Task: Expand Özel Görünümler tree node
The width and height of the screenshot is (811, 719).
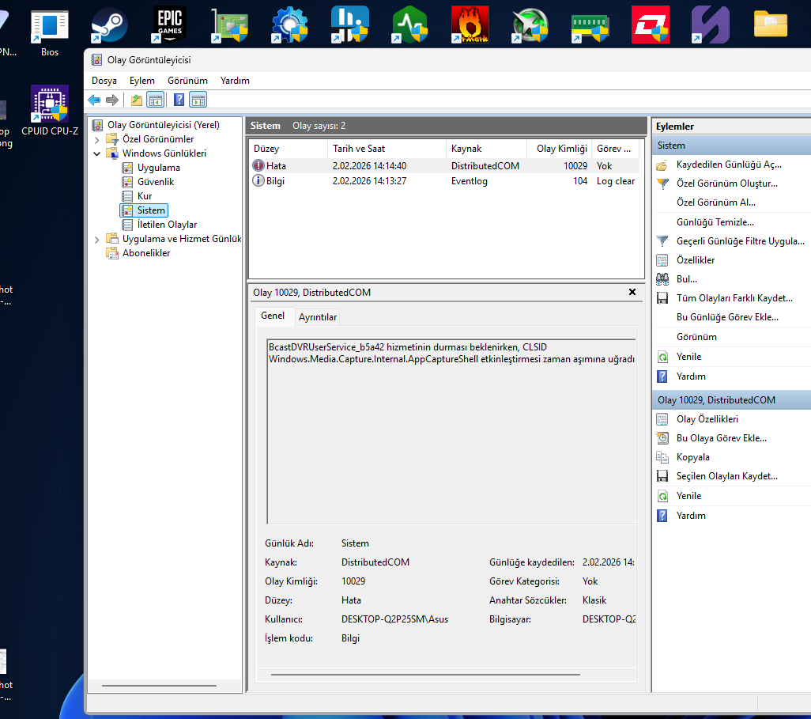Action: (x=96, y=139)
